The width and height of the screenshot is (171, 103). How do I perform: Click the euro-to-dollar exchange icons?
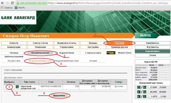[142, 96]
